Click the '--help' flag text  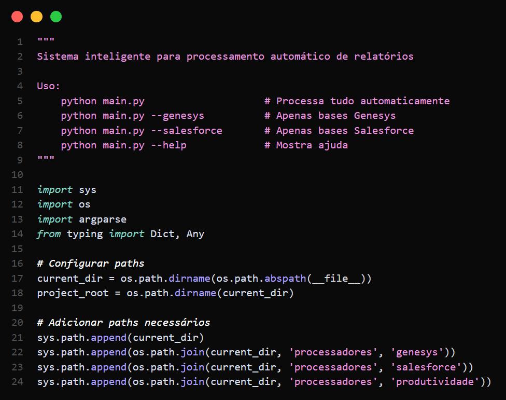pyautogui.click(x=169, y=145)
